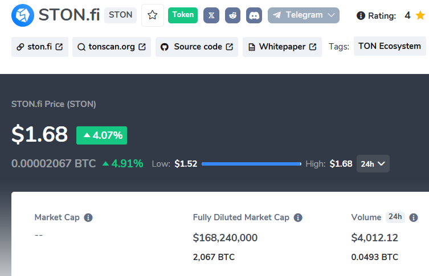Click the STON.fi Price (STON) heading
The width and height of the screenshot is (429, 276).
click(x=54, y=104)
